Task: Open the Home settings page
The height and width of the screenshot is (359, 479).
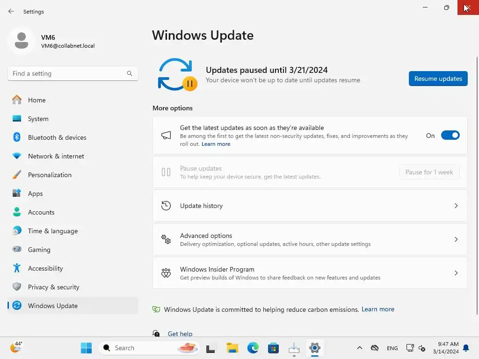Action: tap(73, 100)
